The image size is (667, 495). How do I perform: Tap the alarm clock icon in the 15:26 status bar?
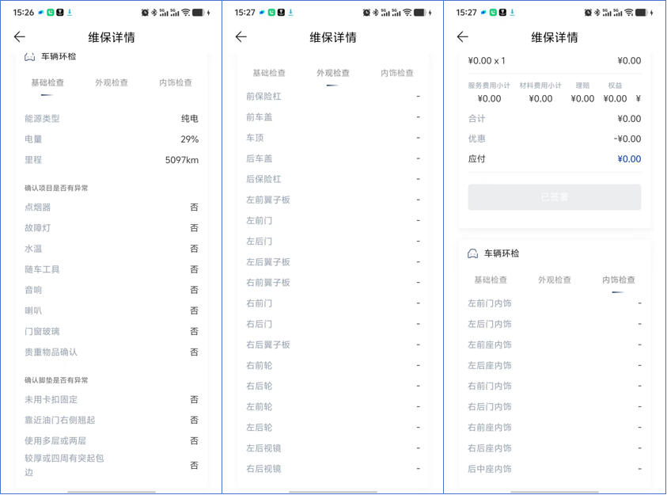pos(145,13)
